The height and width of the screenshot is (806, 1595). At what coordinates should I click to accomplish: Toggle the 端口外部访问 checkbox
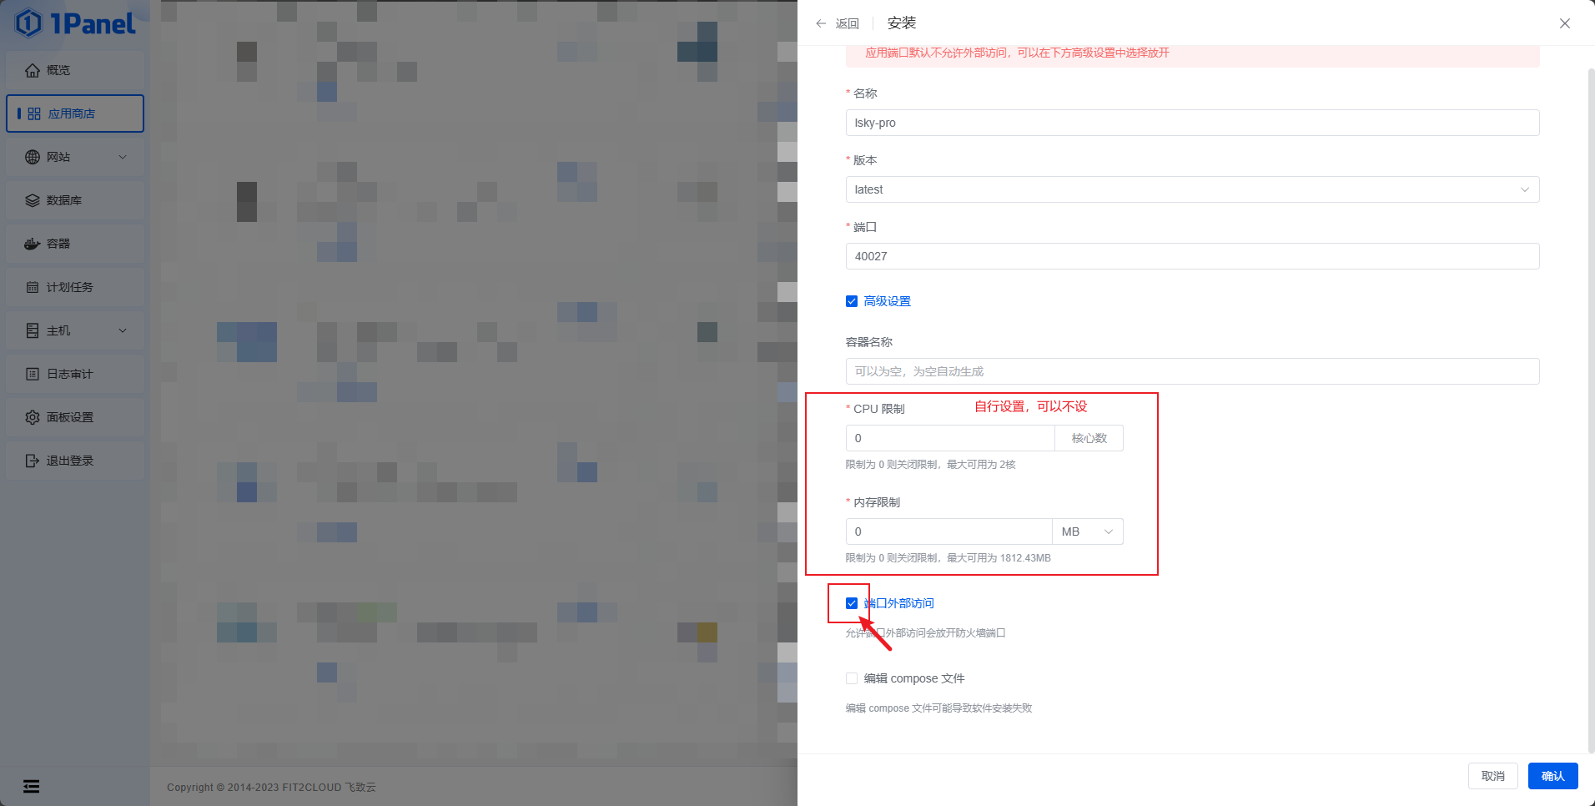852,603
